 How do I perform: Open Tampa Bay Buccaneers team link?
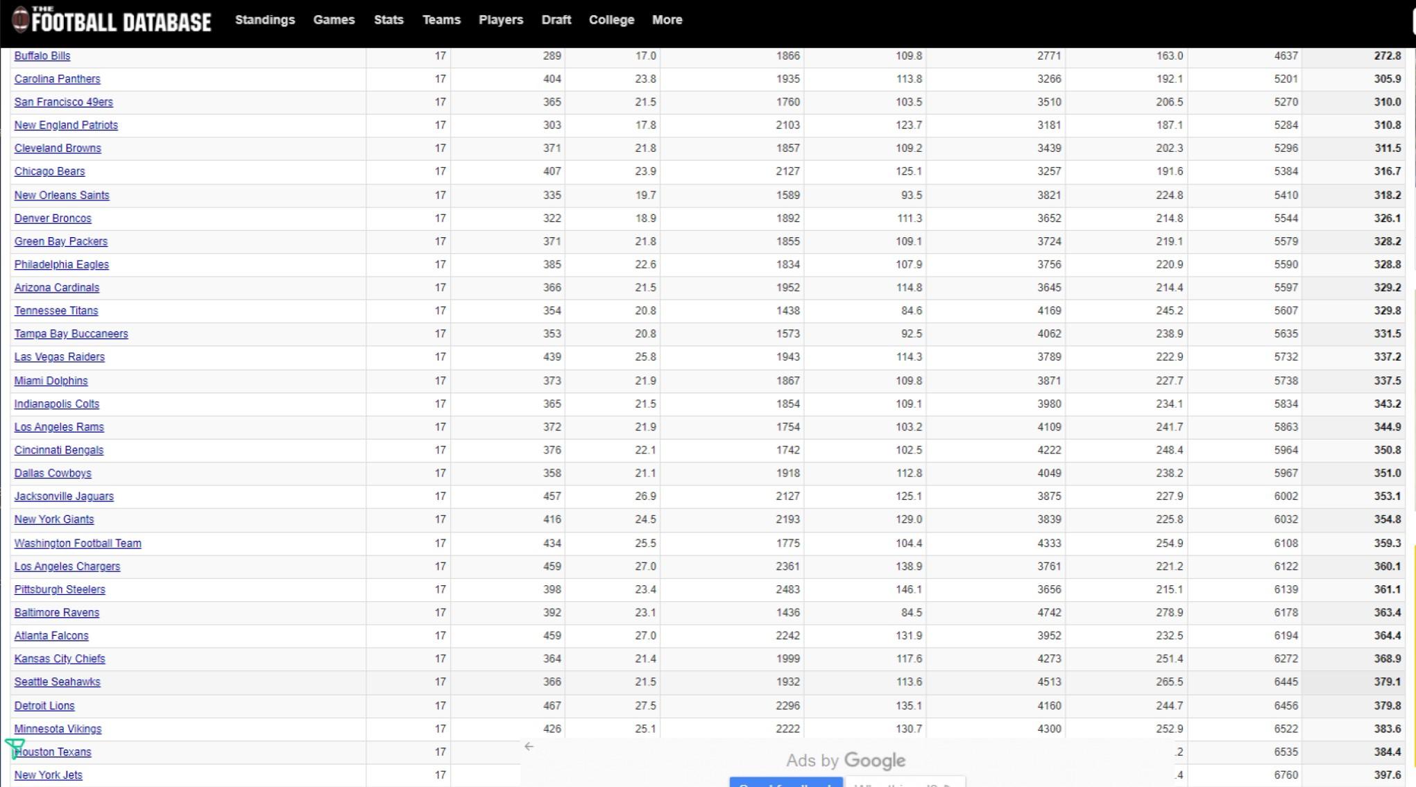coord(71,334)
